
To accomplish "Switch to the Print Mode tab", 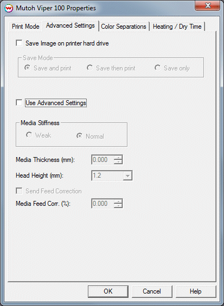I will [25, 27].
